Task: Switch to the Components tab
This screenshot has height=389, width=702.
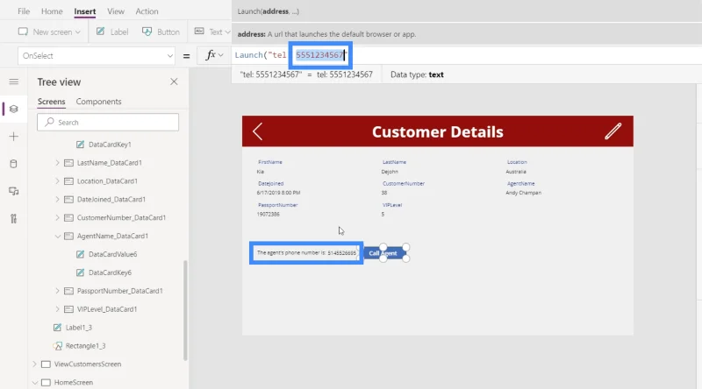Action: (x=98, y=102)
